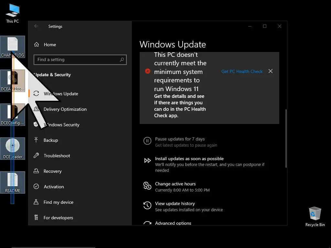Select the DCELoader desktop icon

[x=13, y=149]
